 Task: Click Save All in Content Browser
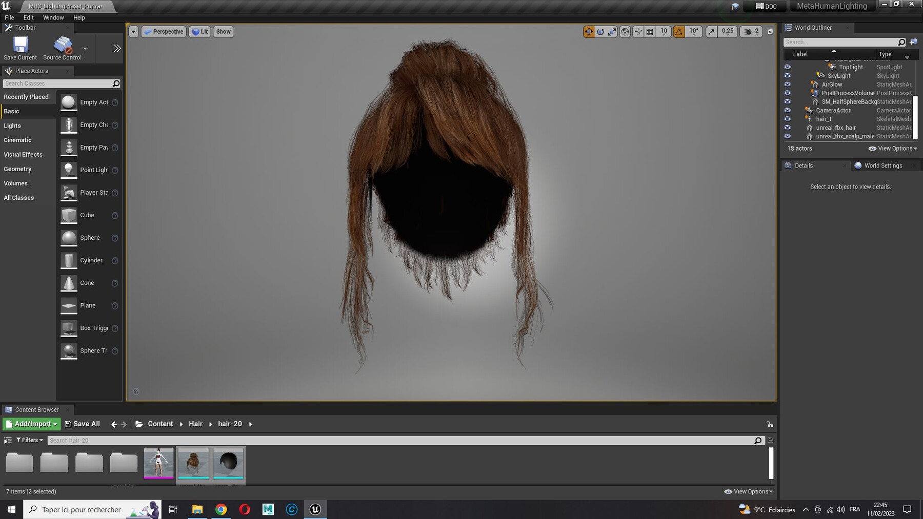(82, 424)
